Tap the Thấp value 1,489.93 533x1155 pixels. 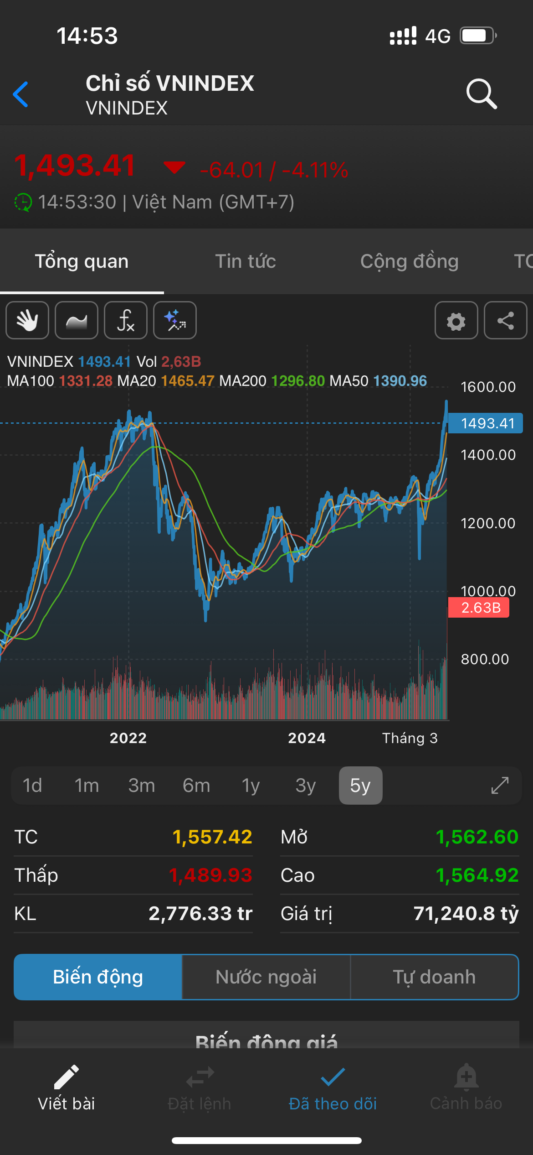[210, 875]
